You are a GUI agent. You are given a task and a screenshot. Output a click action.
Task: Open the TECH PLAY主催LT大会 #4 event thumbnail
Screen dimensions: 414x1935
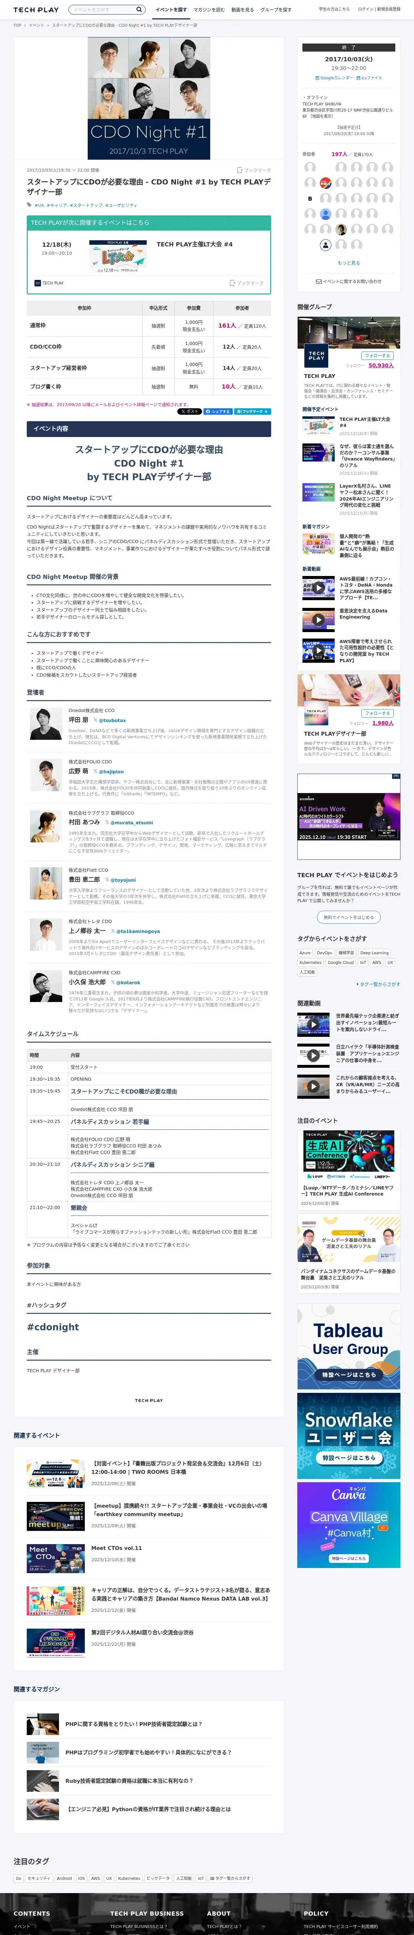117,256
